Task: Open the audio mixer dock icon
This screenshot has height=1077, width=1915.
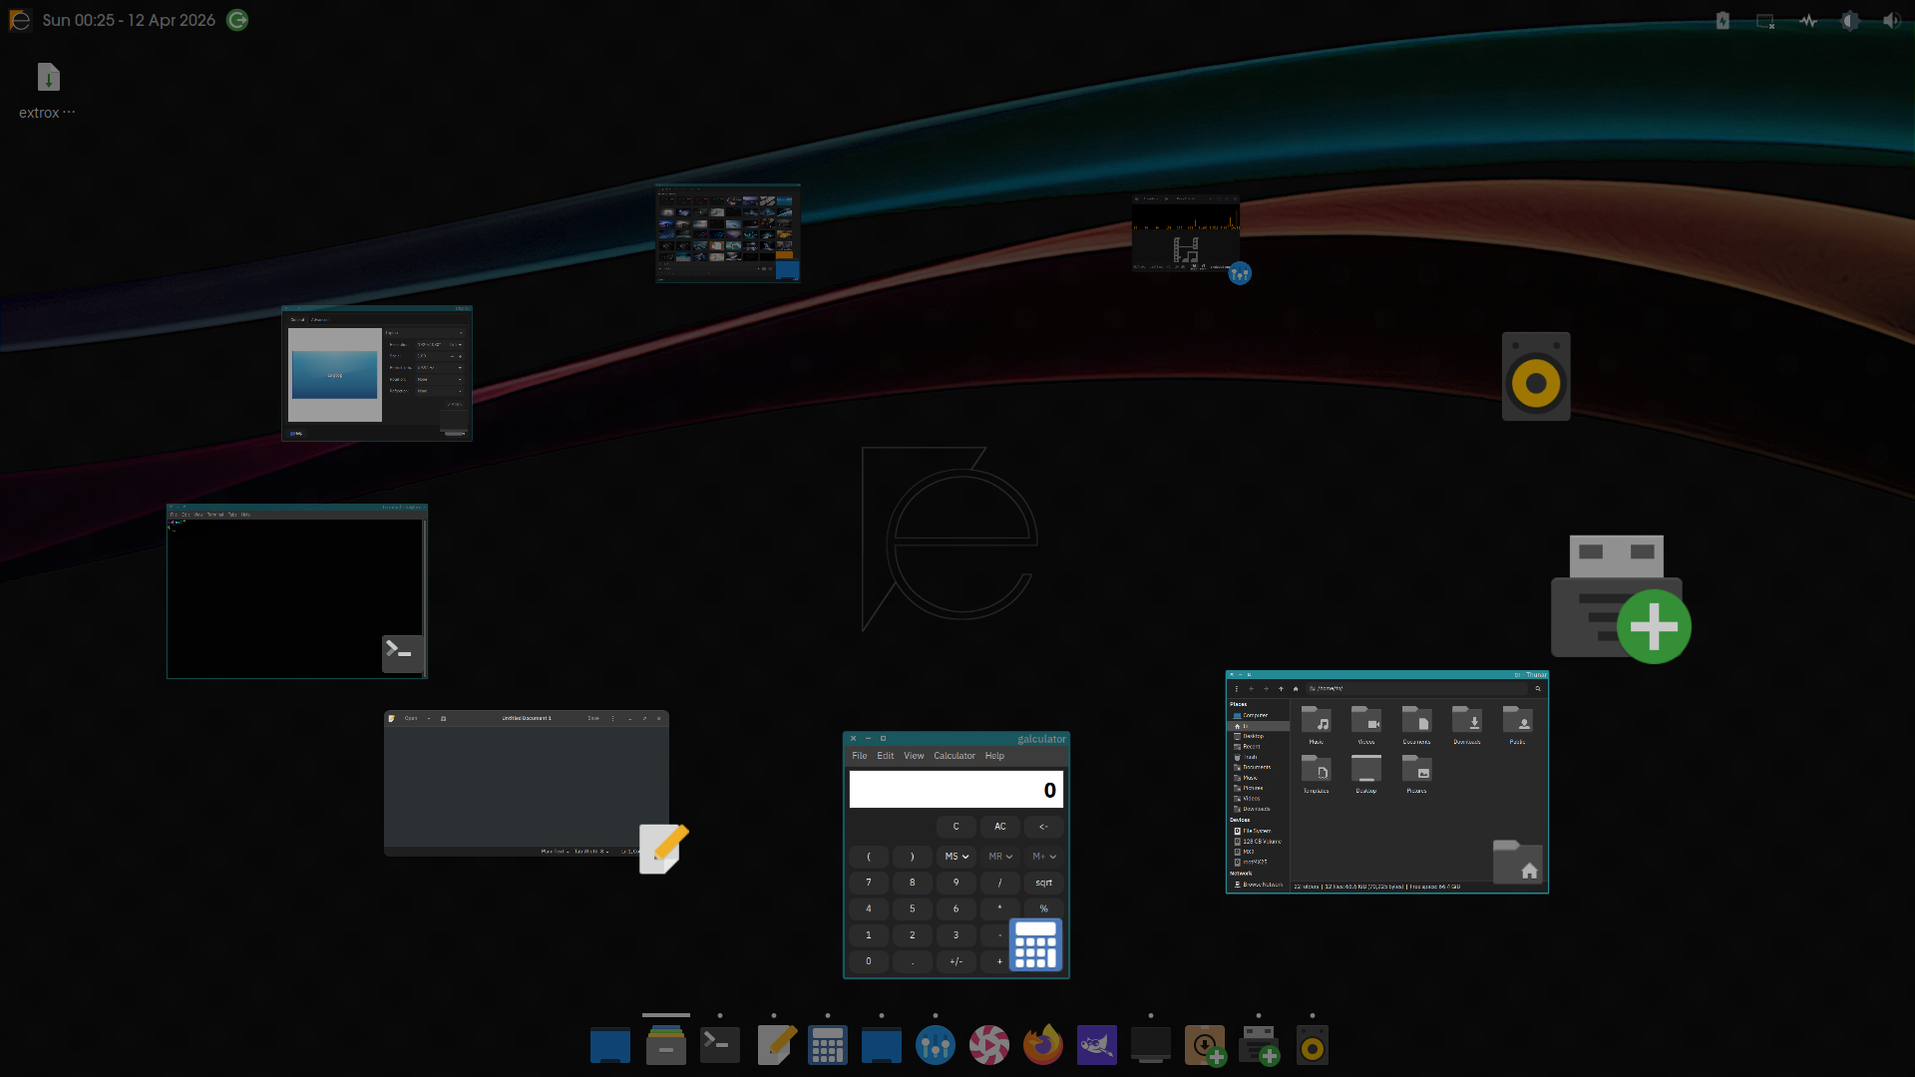Action: [935, 1045]
